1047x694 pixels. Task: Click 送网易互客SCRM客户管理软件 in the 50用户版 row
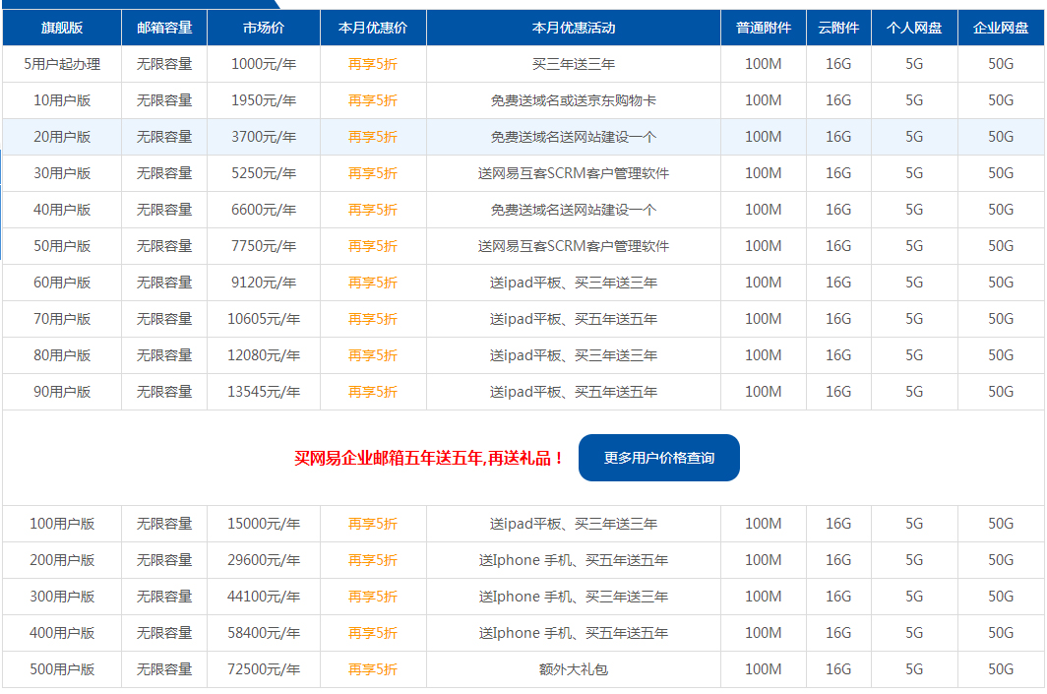[x=574, y=246]
